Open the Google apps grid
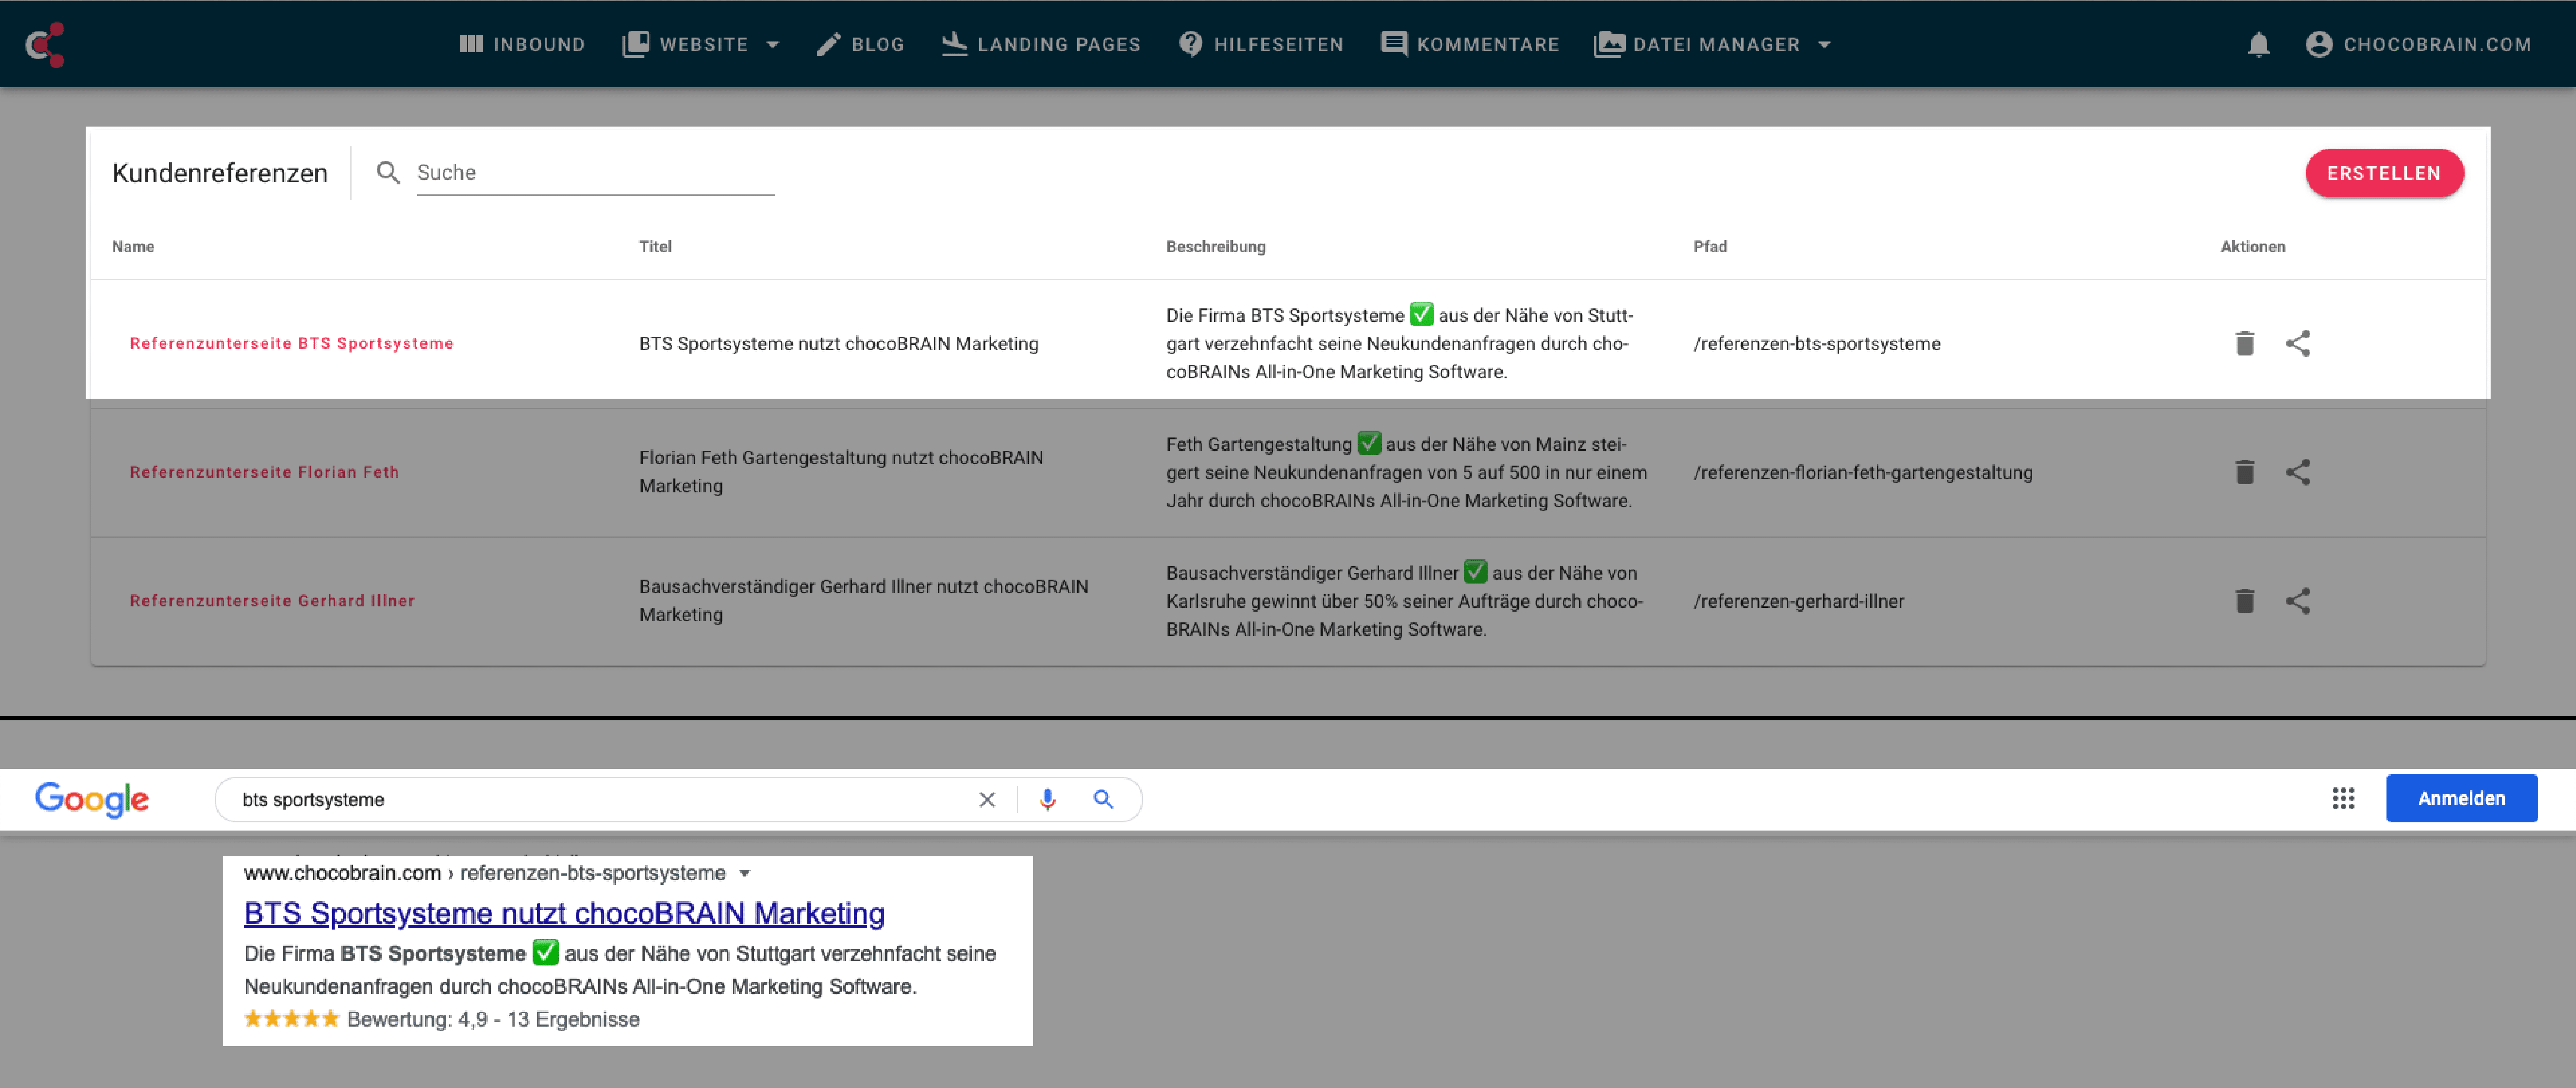 (x=2343, y=798)
